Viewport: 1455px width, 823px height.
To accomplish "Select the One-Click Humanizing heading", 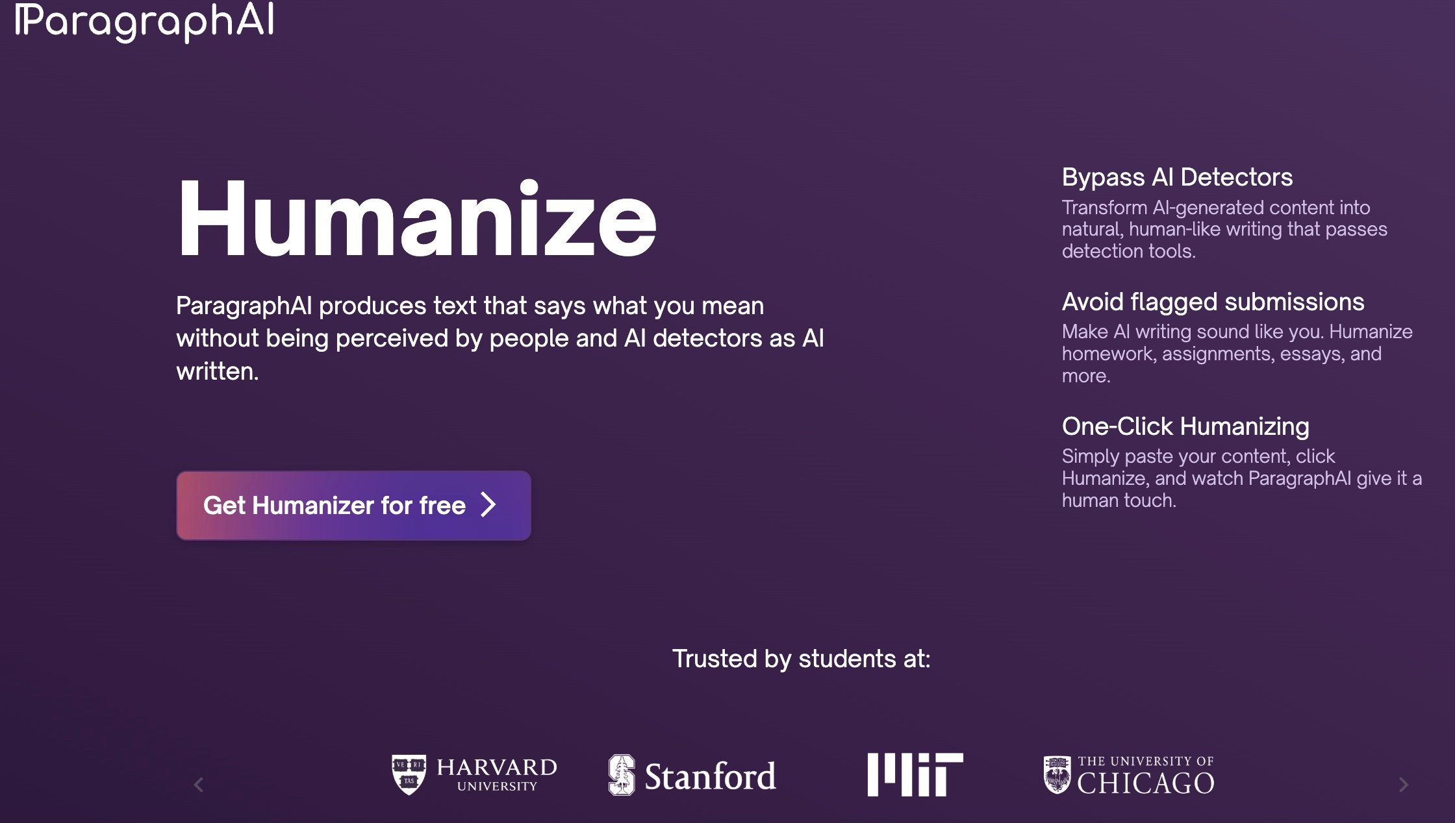I will [x=1185, y=426].
